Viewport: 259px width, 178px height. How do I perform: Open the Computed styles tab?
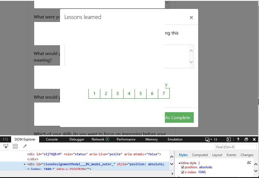200,155
